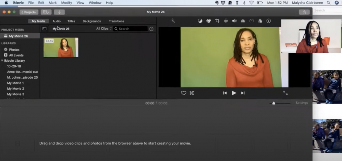
Task: Open the Backgrounds tab
Action: [x=92, y=21]
